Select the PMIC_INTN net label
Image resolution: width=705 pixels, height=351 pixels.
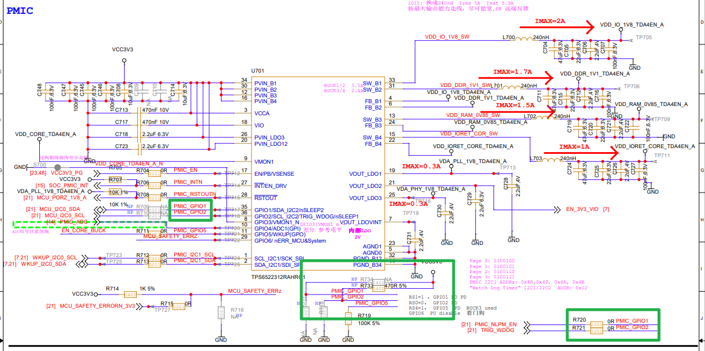[188, 182]
